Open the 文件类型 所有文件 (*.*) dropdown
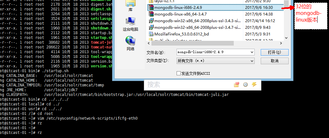329x138 pixels. click(x=216, y=61)
